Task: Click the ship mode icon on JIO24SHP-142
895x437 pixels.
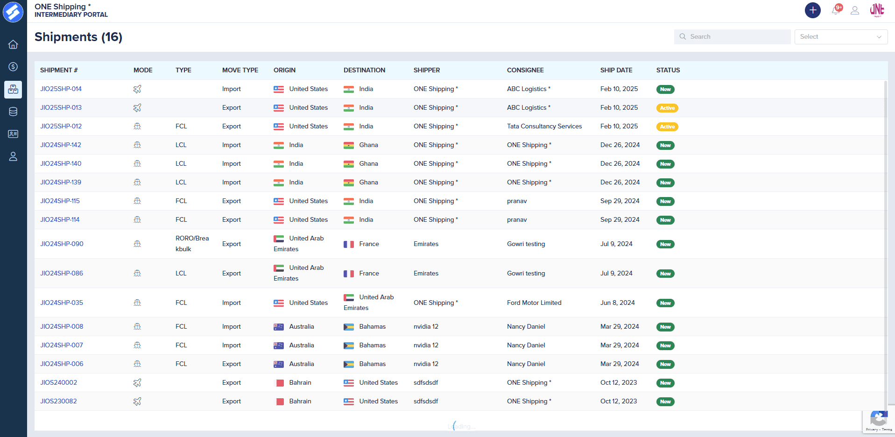Action: (137, 145)
